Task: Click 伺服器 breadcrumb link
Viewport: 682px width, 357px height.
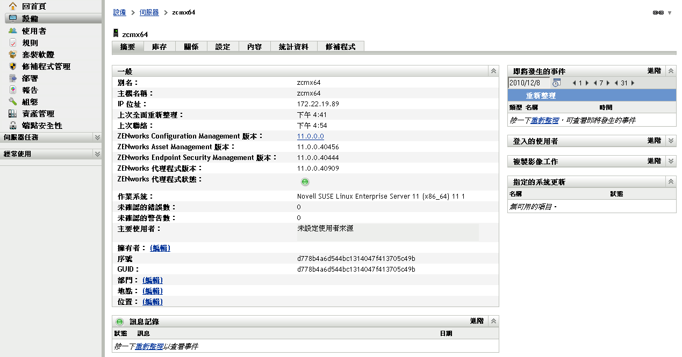Action: pyautogui.click(x=149, y=12)
